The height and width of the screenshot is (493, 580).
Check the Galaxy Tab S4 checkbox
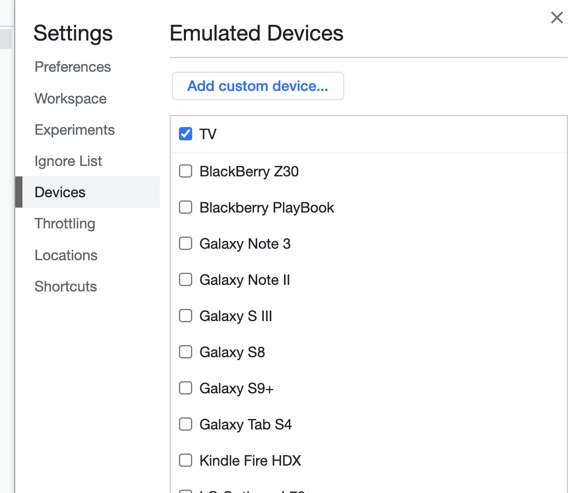[186, 425]
